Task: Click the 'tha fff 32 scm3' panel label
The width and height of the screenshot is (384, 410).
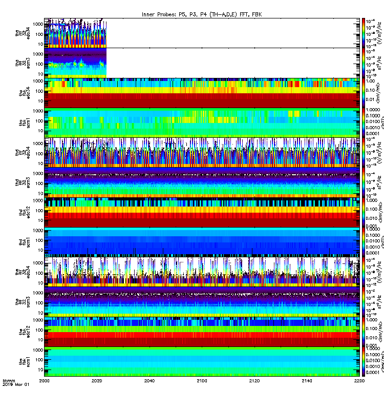Action: 23,63
